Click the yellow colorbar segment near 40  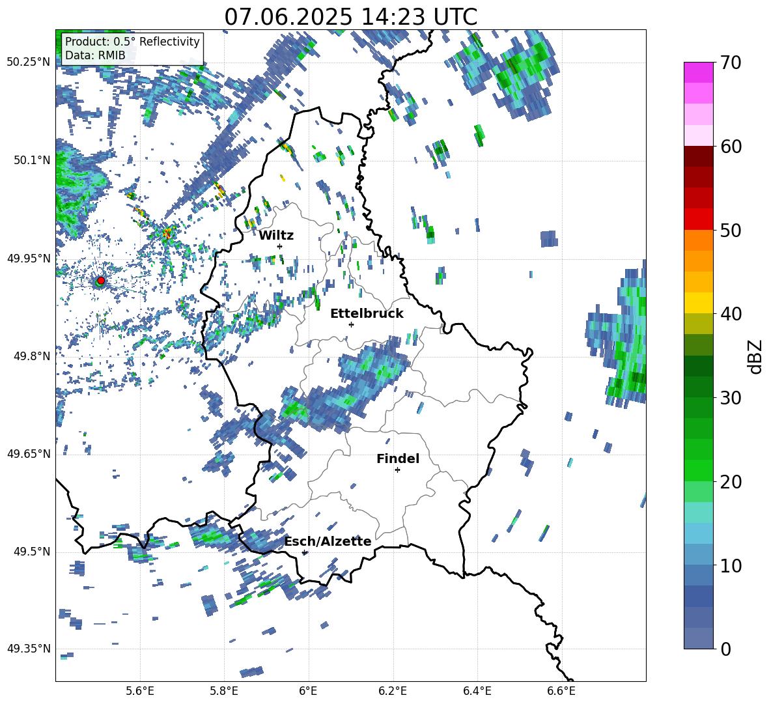(x=699, y=303)
